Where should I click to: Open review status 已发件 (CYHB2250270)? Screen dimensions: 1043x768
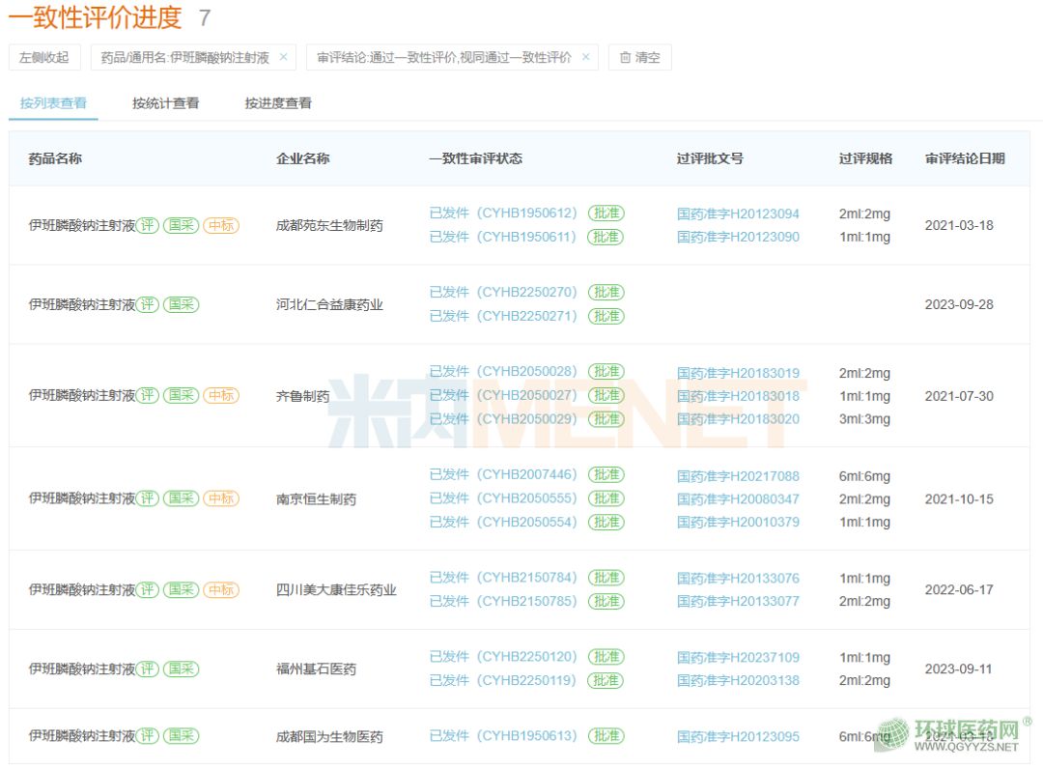tap(502, 292)
